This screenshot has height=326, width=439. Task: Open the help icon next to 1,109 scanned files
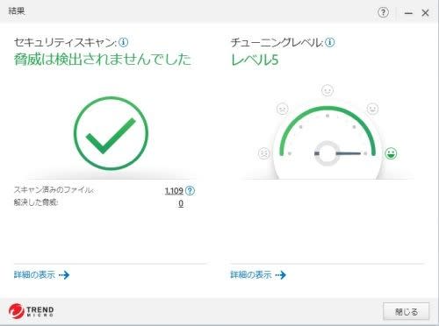(x=190, y=191)
